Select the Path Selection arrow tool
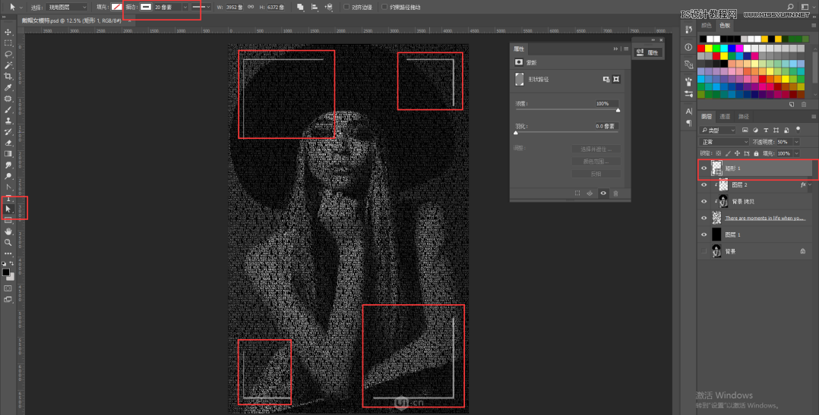Image resolution: width=819 pixels, height=415 pixels. pyautogui.click(x=8, y=209)
